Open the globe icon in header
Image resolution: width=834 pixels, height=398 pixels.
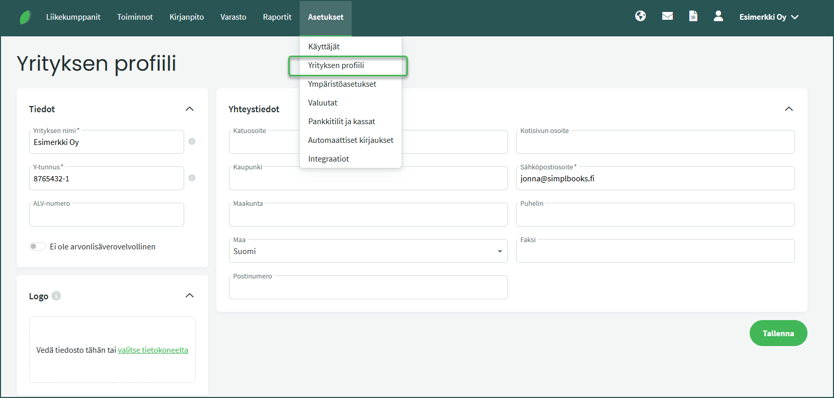(x=640, y=16)
